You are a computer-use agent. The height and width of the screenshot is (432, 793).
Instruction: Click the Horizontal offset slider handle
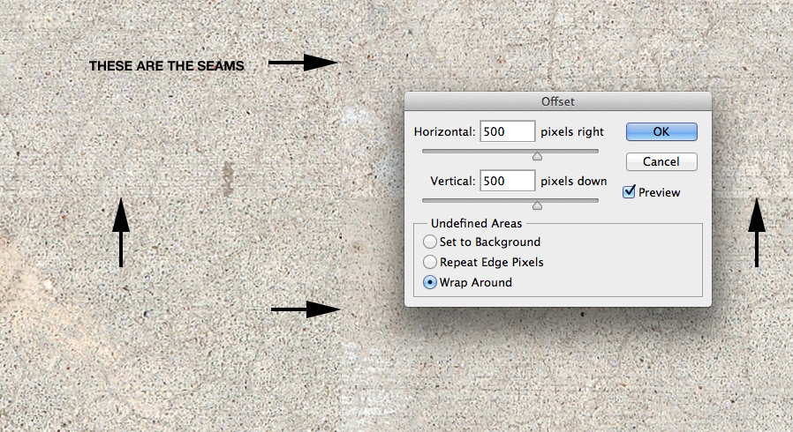(537, 156)
